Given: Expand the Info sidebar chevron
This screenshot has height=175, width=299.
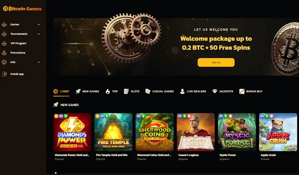Looking at the screenshot, I should pos(39,62).
